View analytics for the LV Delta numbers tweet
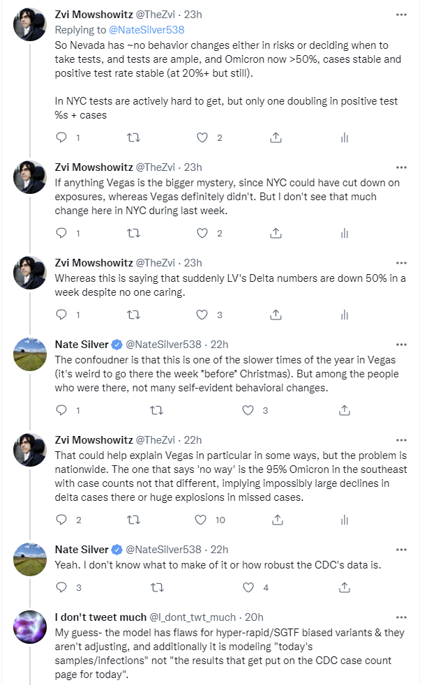 click(x=344, y=315)
